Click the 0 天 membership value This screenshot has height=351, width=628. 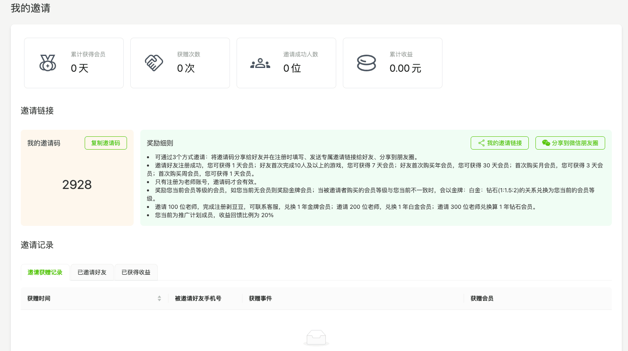click(x=80, y=68)
